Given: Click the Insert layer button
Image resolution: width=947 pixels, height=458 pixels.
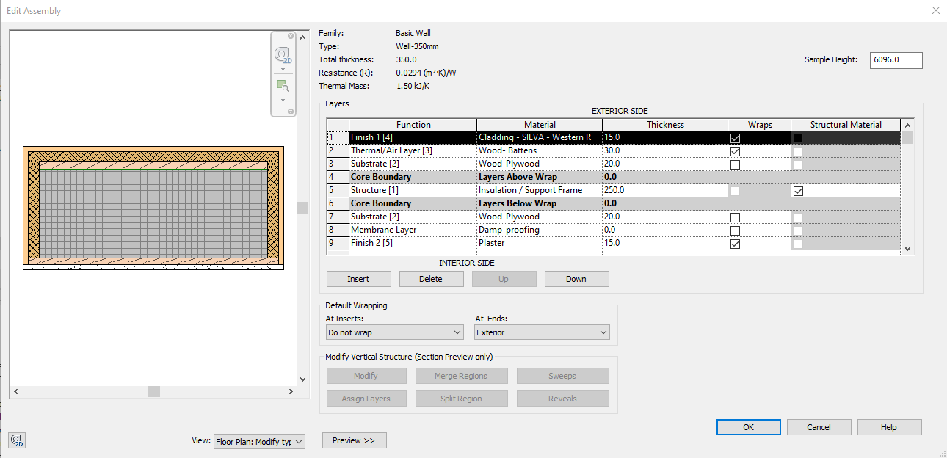Looking at the screenshot, I should coord(358,279).
